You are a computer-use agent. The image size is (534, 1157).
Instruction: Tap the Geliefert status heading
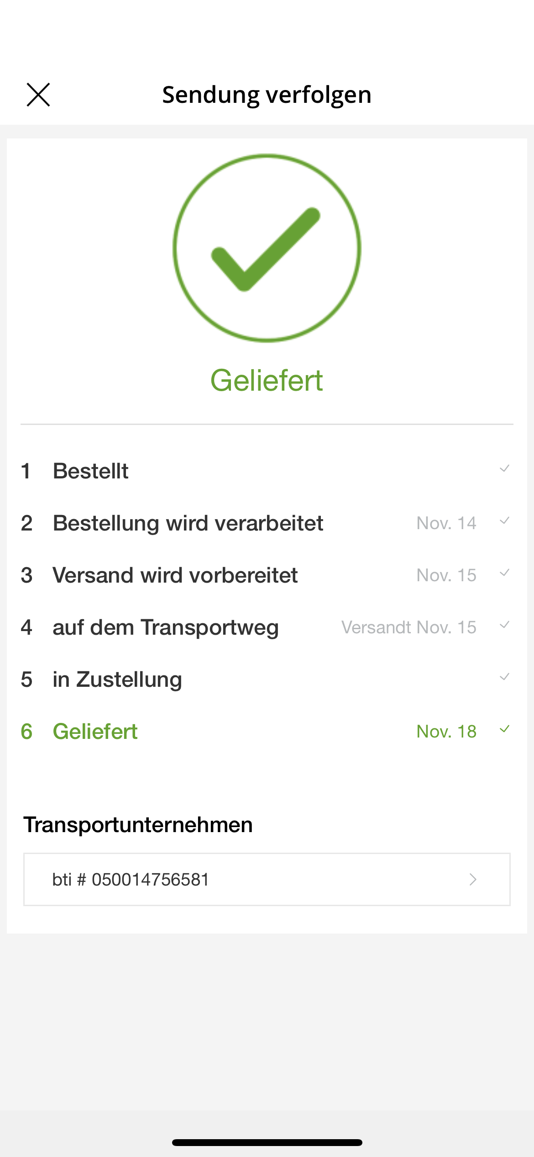[x=267, y=380]
